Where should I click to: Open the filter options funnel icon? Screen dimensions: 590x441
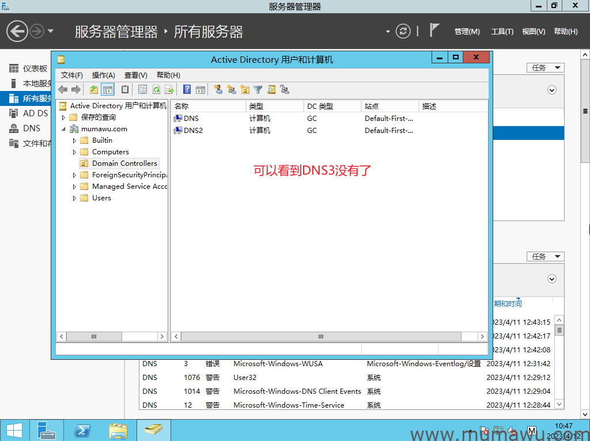click(258, 89)
